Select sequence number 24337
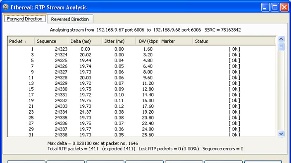The height and width of the screenshot is (163, 291). click(x=61, y=129)
